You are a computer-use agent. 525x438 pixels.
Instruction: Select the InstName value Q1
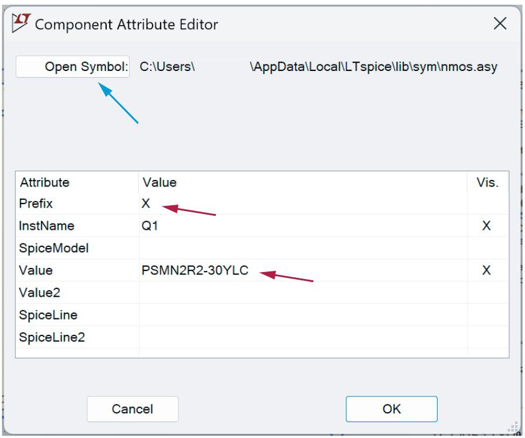[x=150, y=226]
